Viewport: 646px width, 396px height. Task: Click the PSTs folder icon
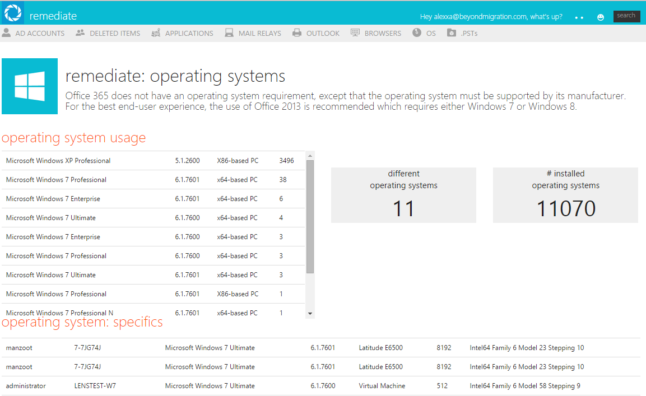click(452, 33)
